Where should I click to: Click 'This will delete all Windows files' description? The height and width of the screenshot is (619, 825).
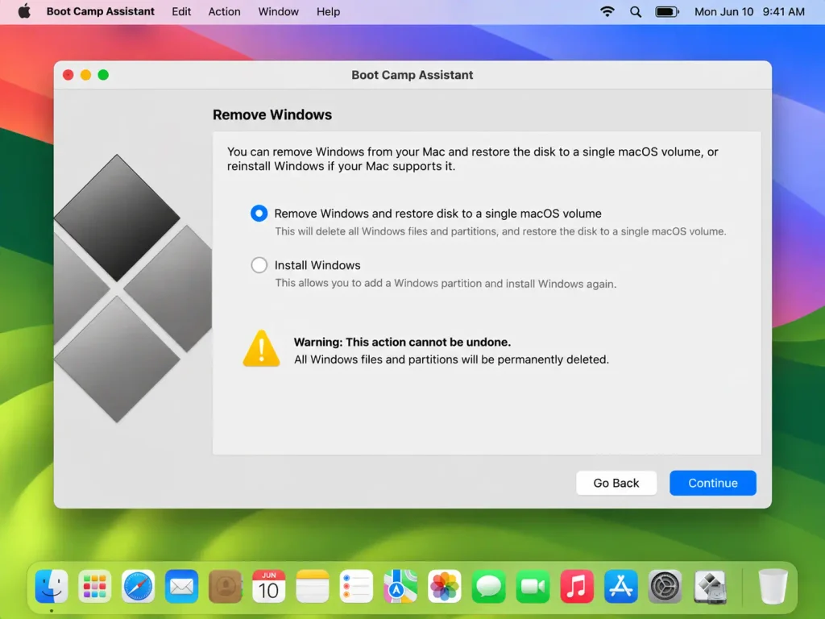[500, 231]
